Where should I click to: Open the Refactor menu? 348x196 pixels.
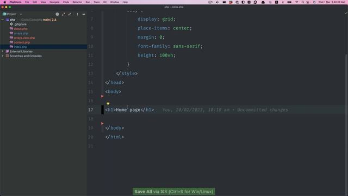[77, 2]
